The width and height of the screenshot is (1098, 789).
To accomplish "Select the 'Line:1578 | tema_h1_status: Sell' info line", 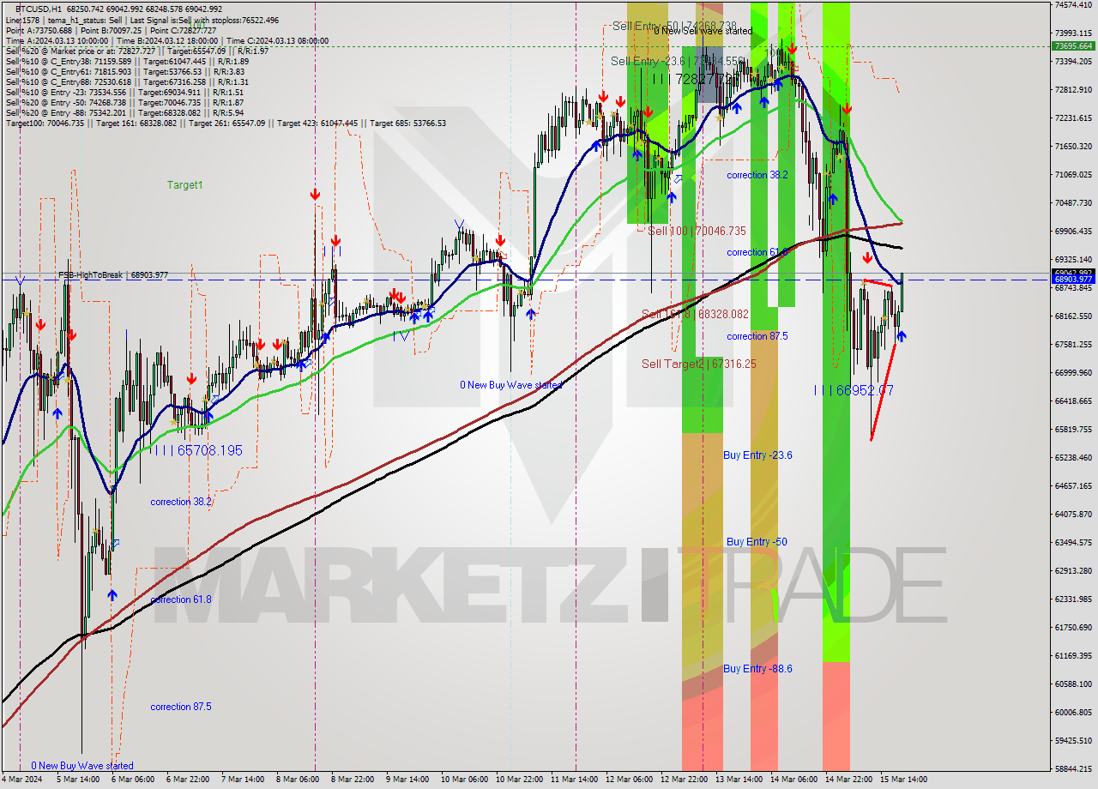I will [x=142, y=20].
